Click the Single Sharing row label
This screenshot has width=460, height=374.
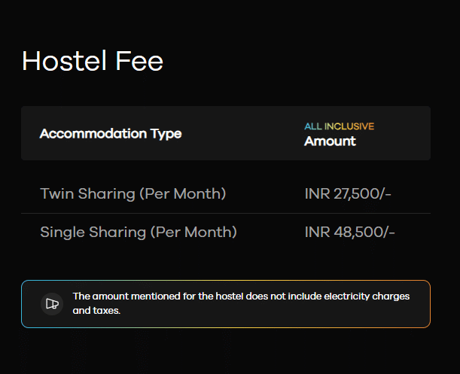(138, 232)
